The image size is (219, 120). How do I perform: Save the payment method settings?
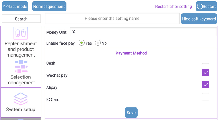point(131,112)
